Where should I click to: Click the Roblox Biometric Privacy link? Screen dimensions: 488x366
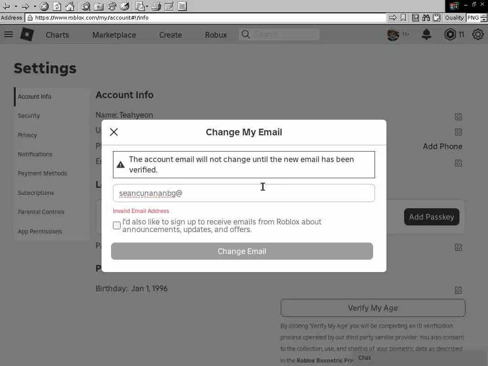click(324, 360)
